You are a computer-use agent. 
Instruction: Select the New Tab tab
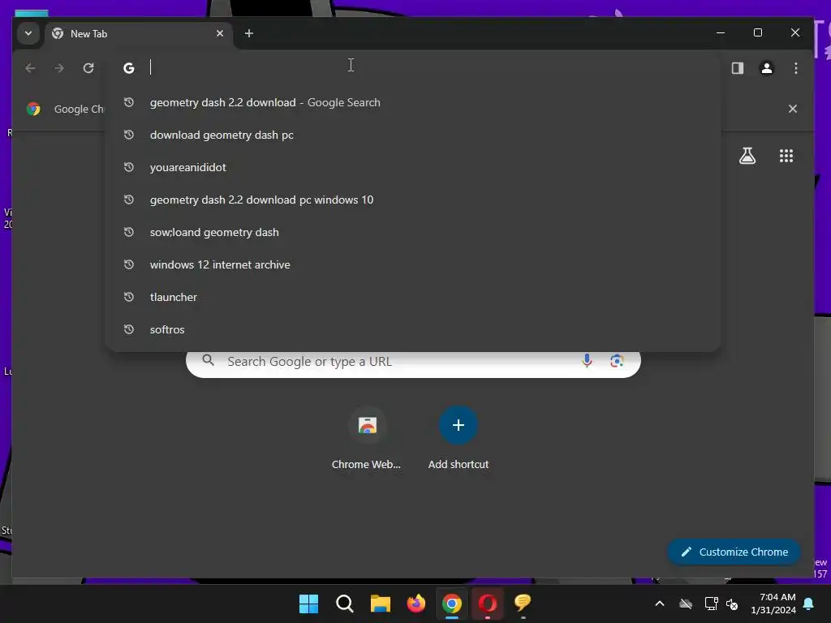(x=139, y=33)
